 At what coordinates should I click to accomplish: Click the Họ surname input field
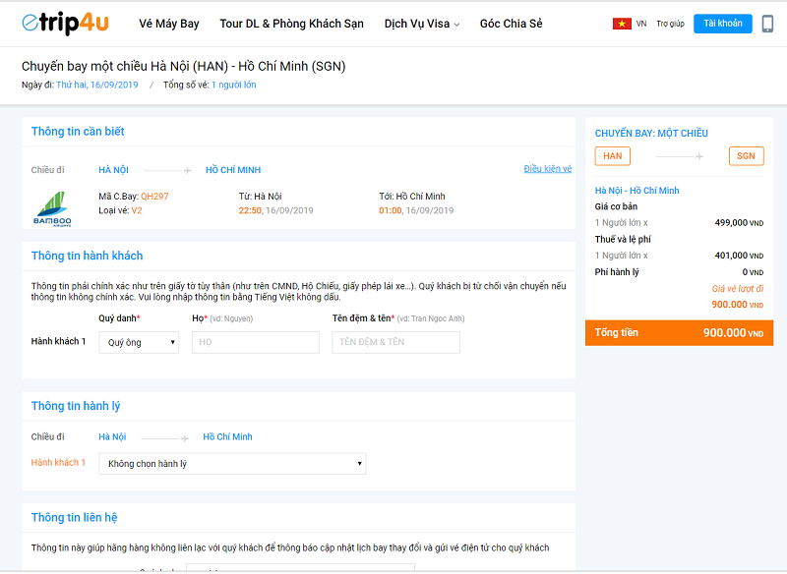pos(255,342)
